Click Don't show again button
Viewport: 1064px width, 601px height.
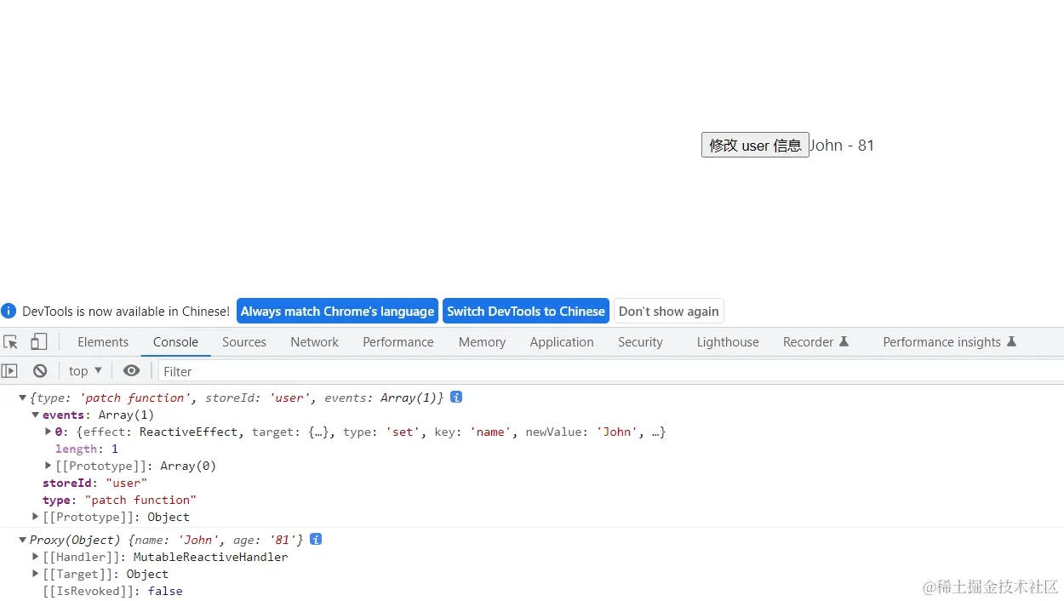click(x=669, y=312)
